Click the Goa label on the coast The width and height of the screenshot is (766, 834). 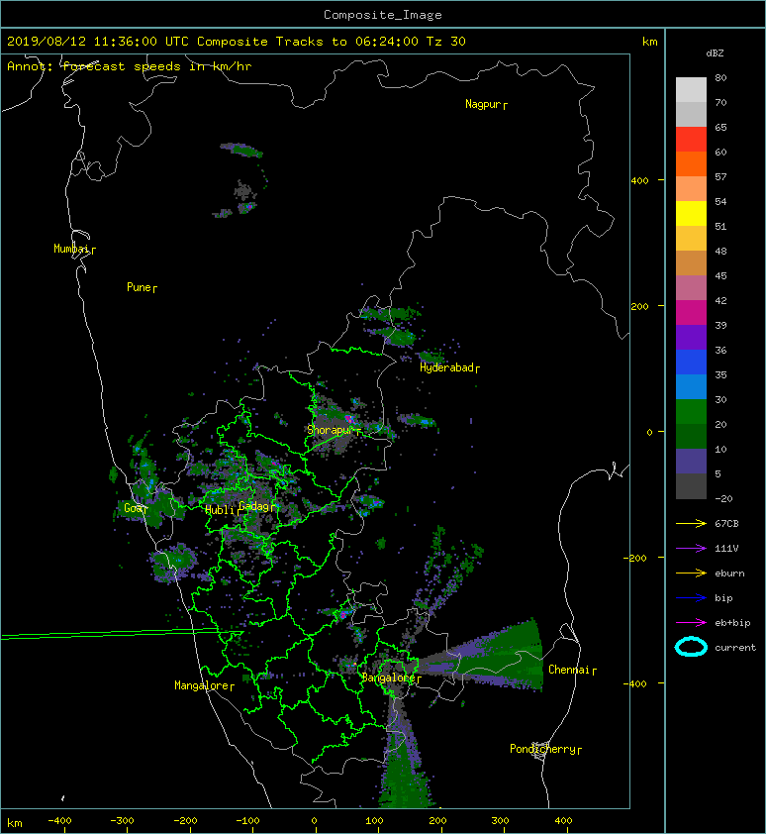click(x=135, y=508)
